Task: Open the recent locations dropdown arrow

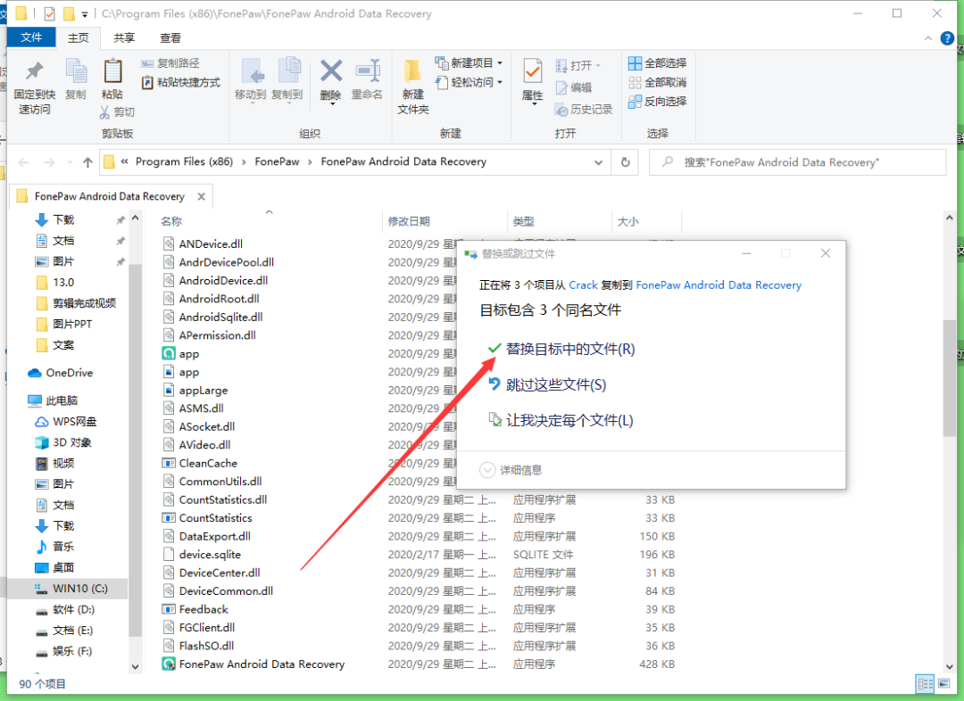Action: coord(70,162)
